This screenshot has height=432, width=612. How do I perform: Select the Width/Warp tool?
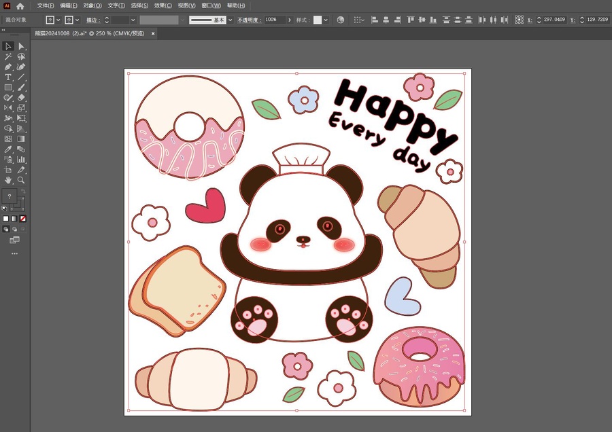coord(8,118)
